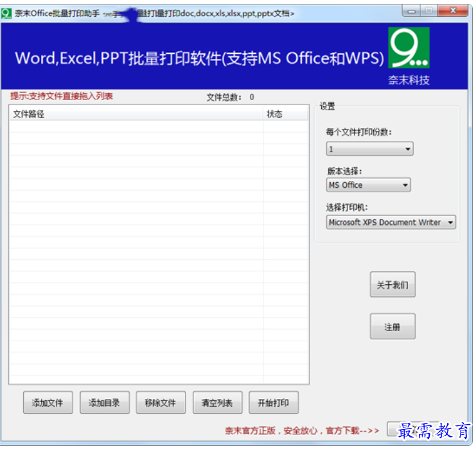Click the 选择打印机 label

pos(347,207)
